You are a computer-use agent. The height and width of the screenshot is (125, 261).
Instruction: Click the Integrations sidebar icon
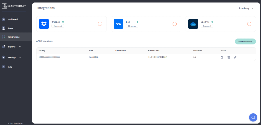(x=3, y=37)
